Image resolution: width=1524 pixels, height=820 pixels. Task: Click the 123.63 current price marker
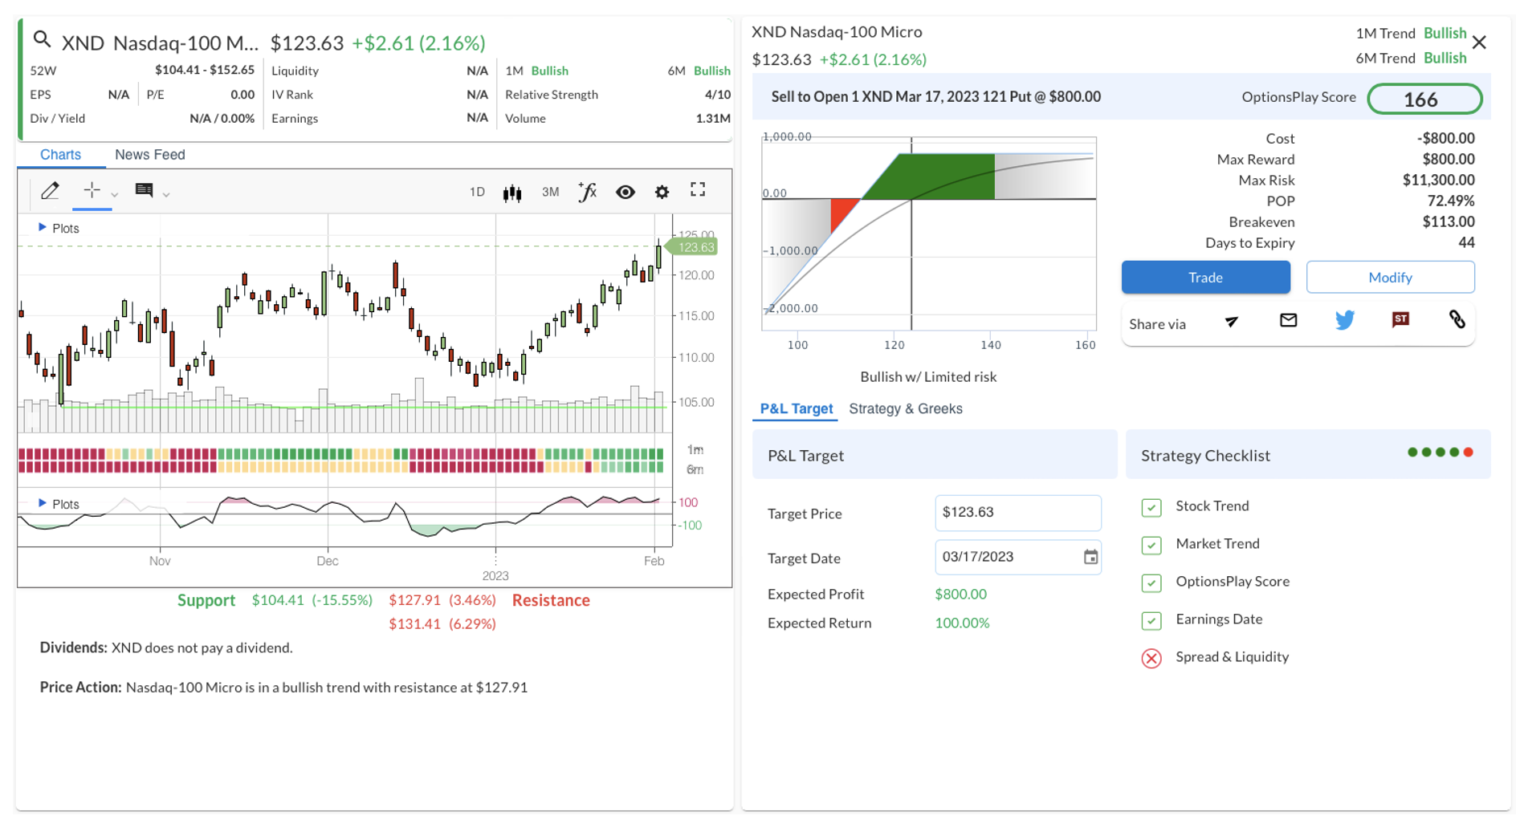coord(691,247)
